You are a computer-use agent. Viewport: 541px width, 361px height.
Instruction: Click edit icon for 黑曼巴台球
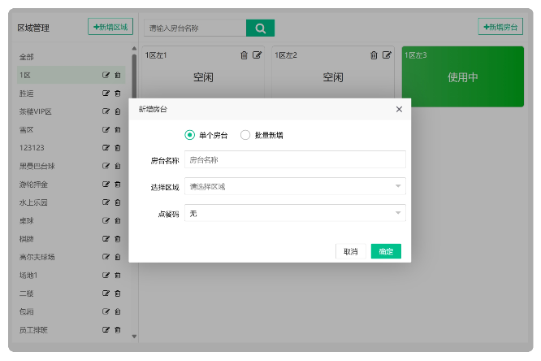click(x=106, y=166)
